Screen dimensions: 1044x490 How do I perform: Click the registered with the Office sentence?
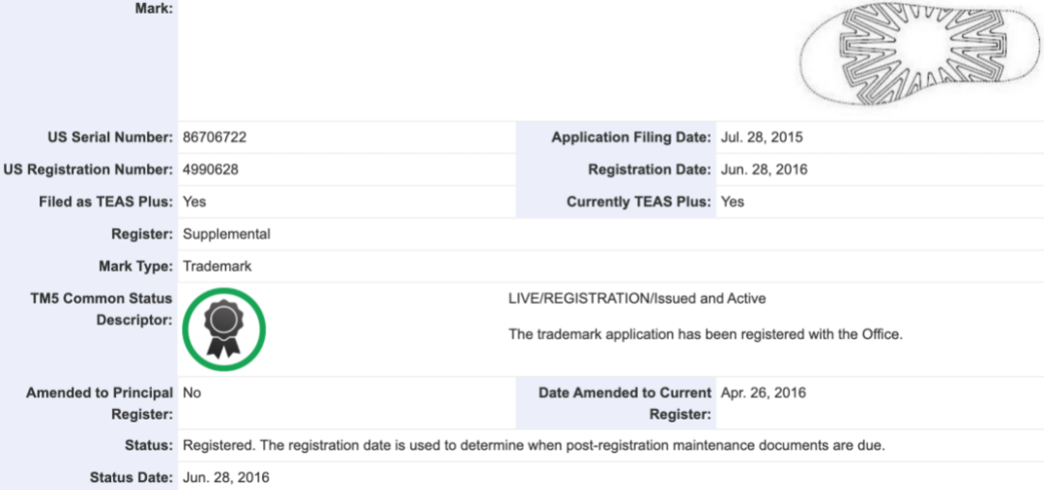(705, 334)
